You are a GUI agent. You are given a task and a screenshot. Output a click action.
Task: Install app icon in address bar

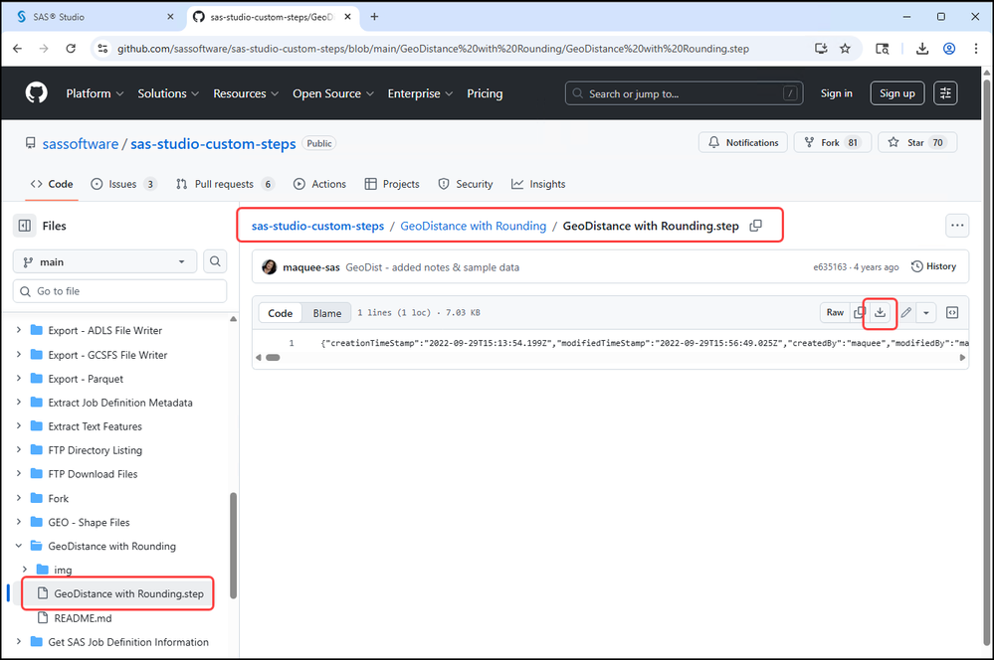click(x=821, y=49)
